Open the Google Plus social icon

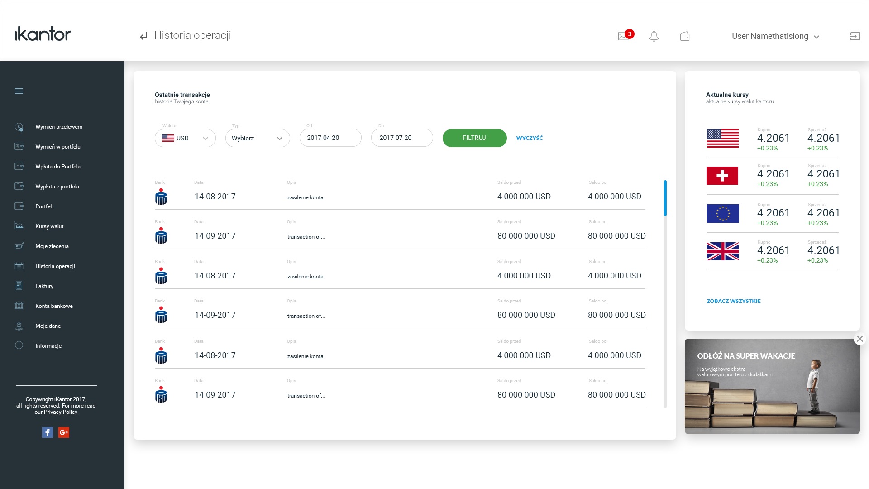pyautogui.click(x=64, y=432)
